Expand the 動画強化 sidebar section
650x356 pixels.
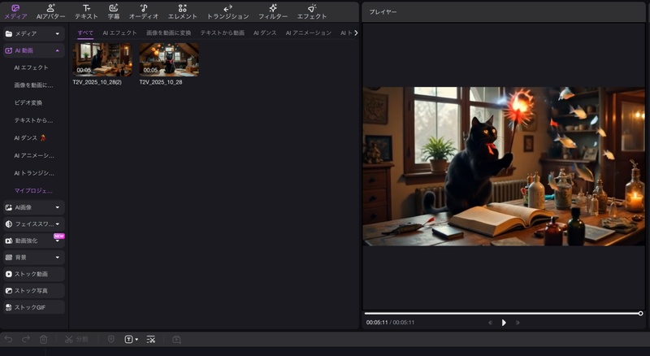pos(57,241)
